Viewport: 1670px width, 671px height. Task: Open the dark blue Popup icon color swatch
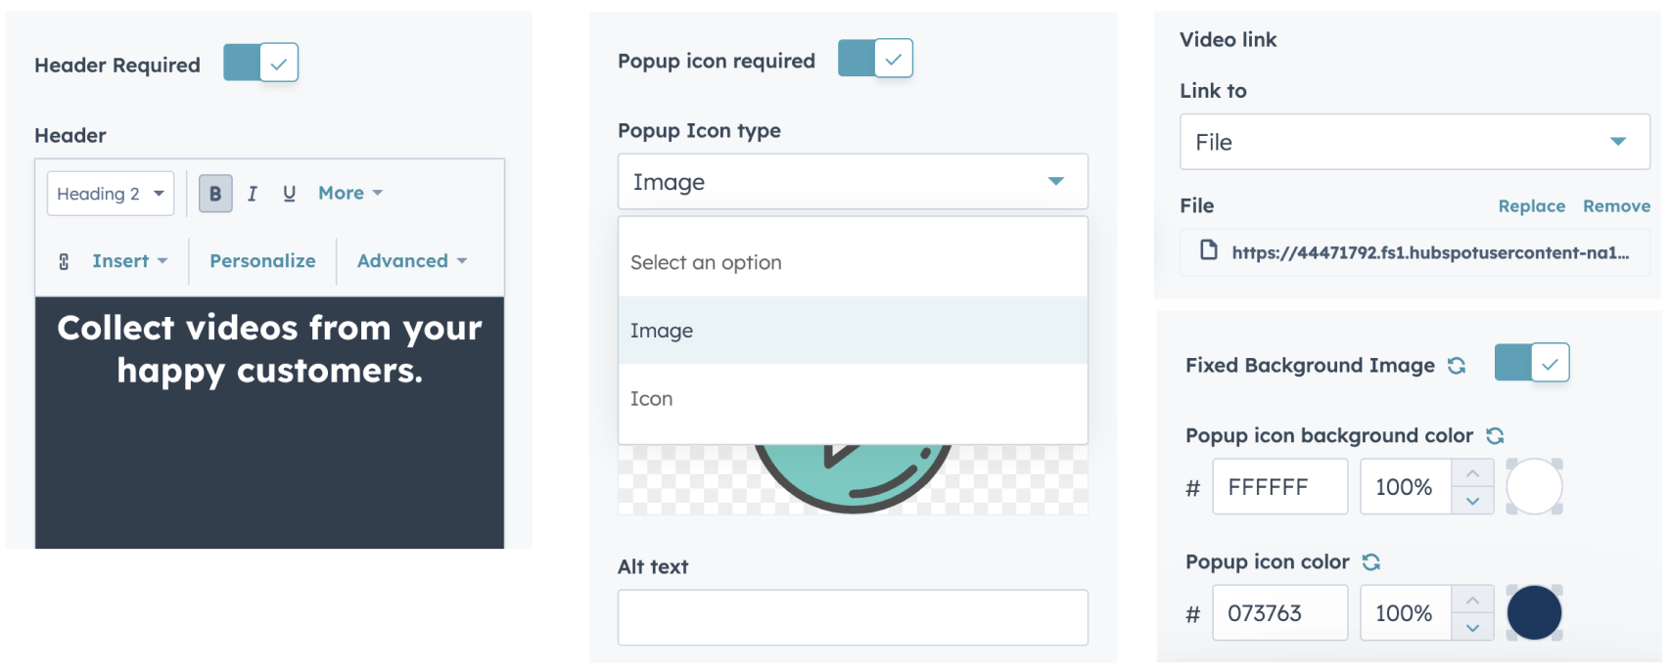click(x=1534, y=613)
